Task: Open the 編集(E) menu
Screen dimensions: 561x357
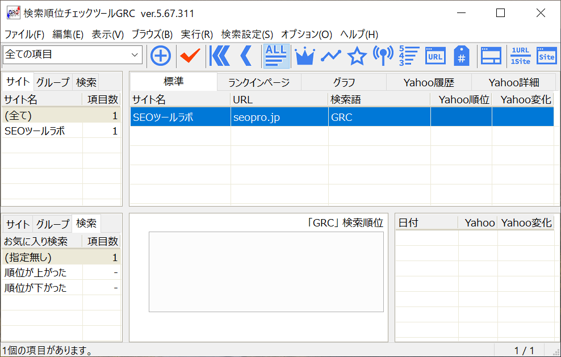Action: click(x=68, y=35)
